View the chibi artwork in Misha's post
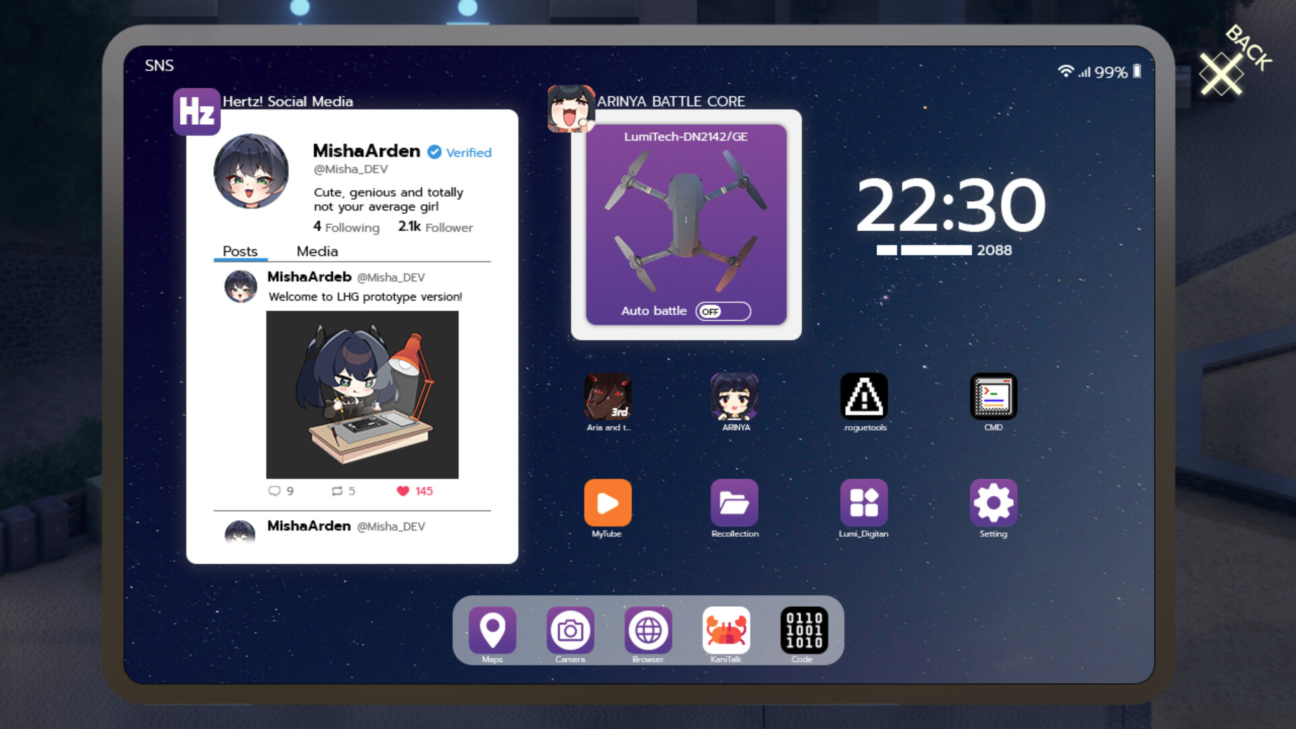 click(362, 394)
